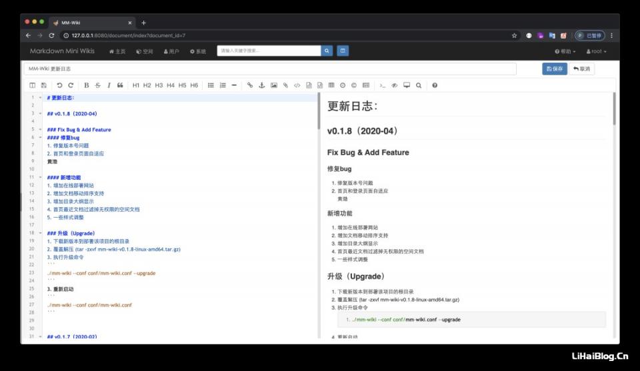This screenshot has height=371, width=640.
Task: Insert a reference link anchor
Action: [x=261, y=85]
